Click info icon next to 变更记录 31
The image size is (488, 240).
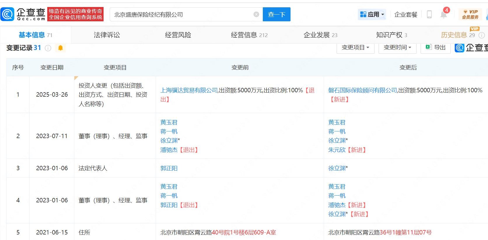pos(48,48)
